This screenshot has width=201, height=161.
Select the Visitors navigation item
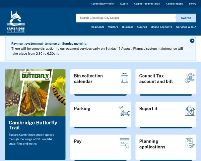[113, 27]
